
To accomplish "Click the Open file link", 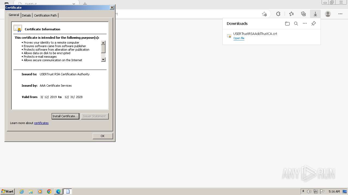I will [239, 38].
